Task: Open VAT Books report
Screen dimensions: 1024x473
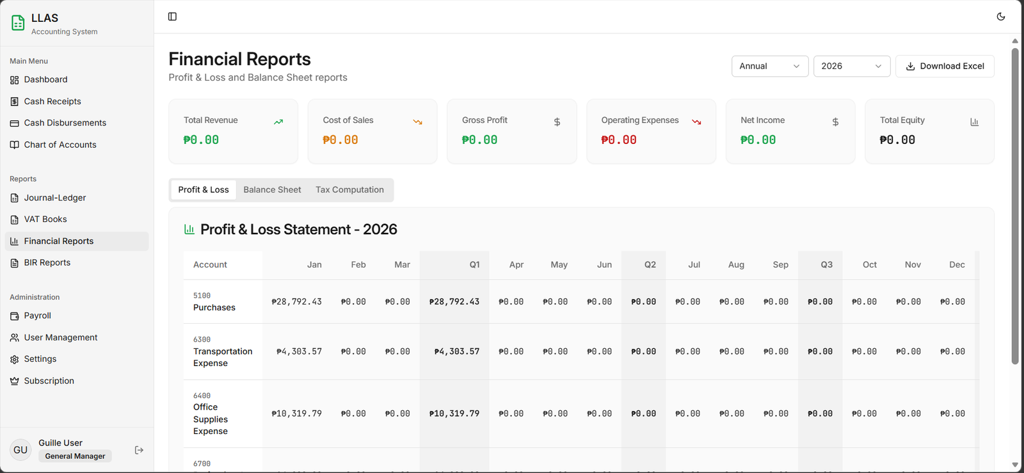Action: point(45,220)
